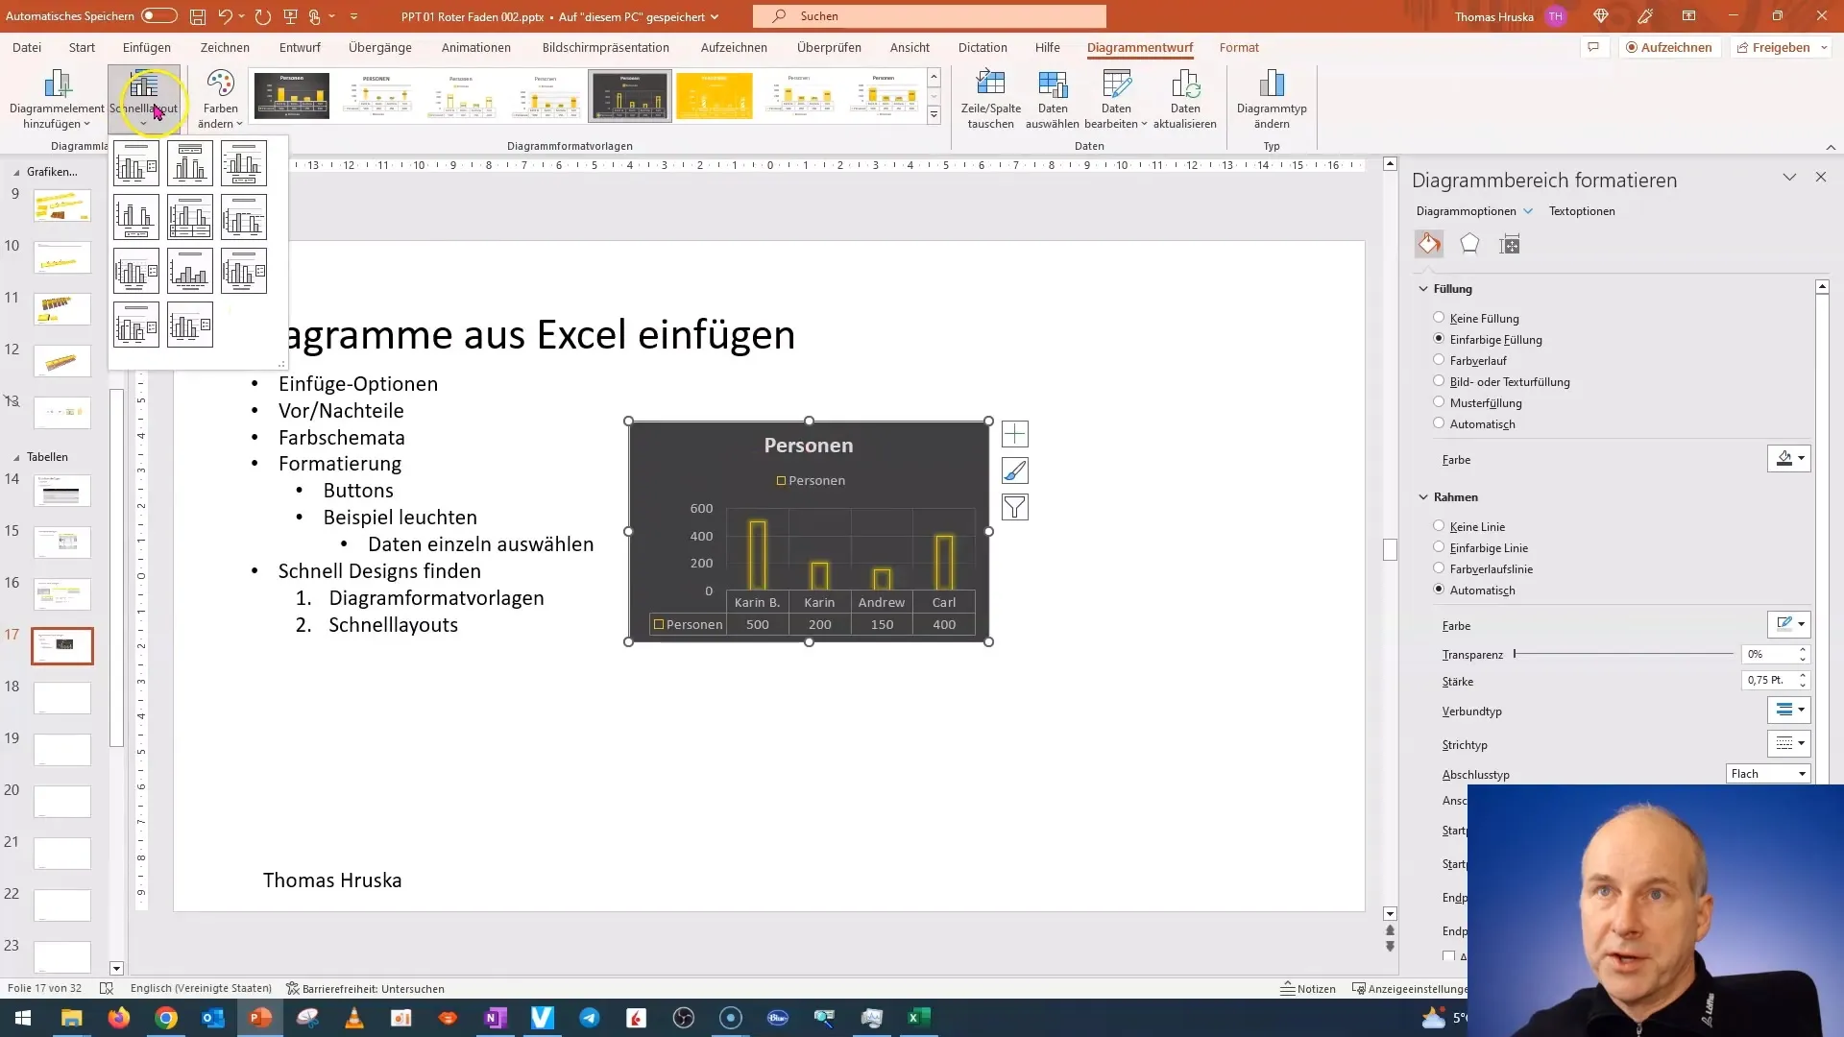The height and width of the screenshot is (1037, 1844).
Task: Drag the Transparenz slider
Action: coord(1515,655)
